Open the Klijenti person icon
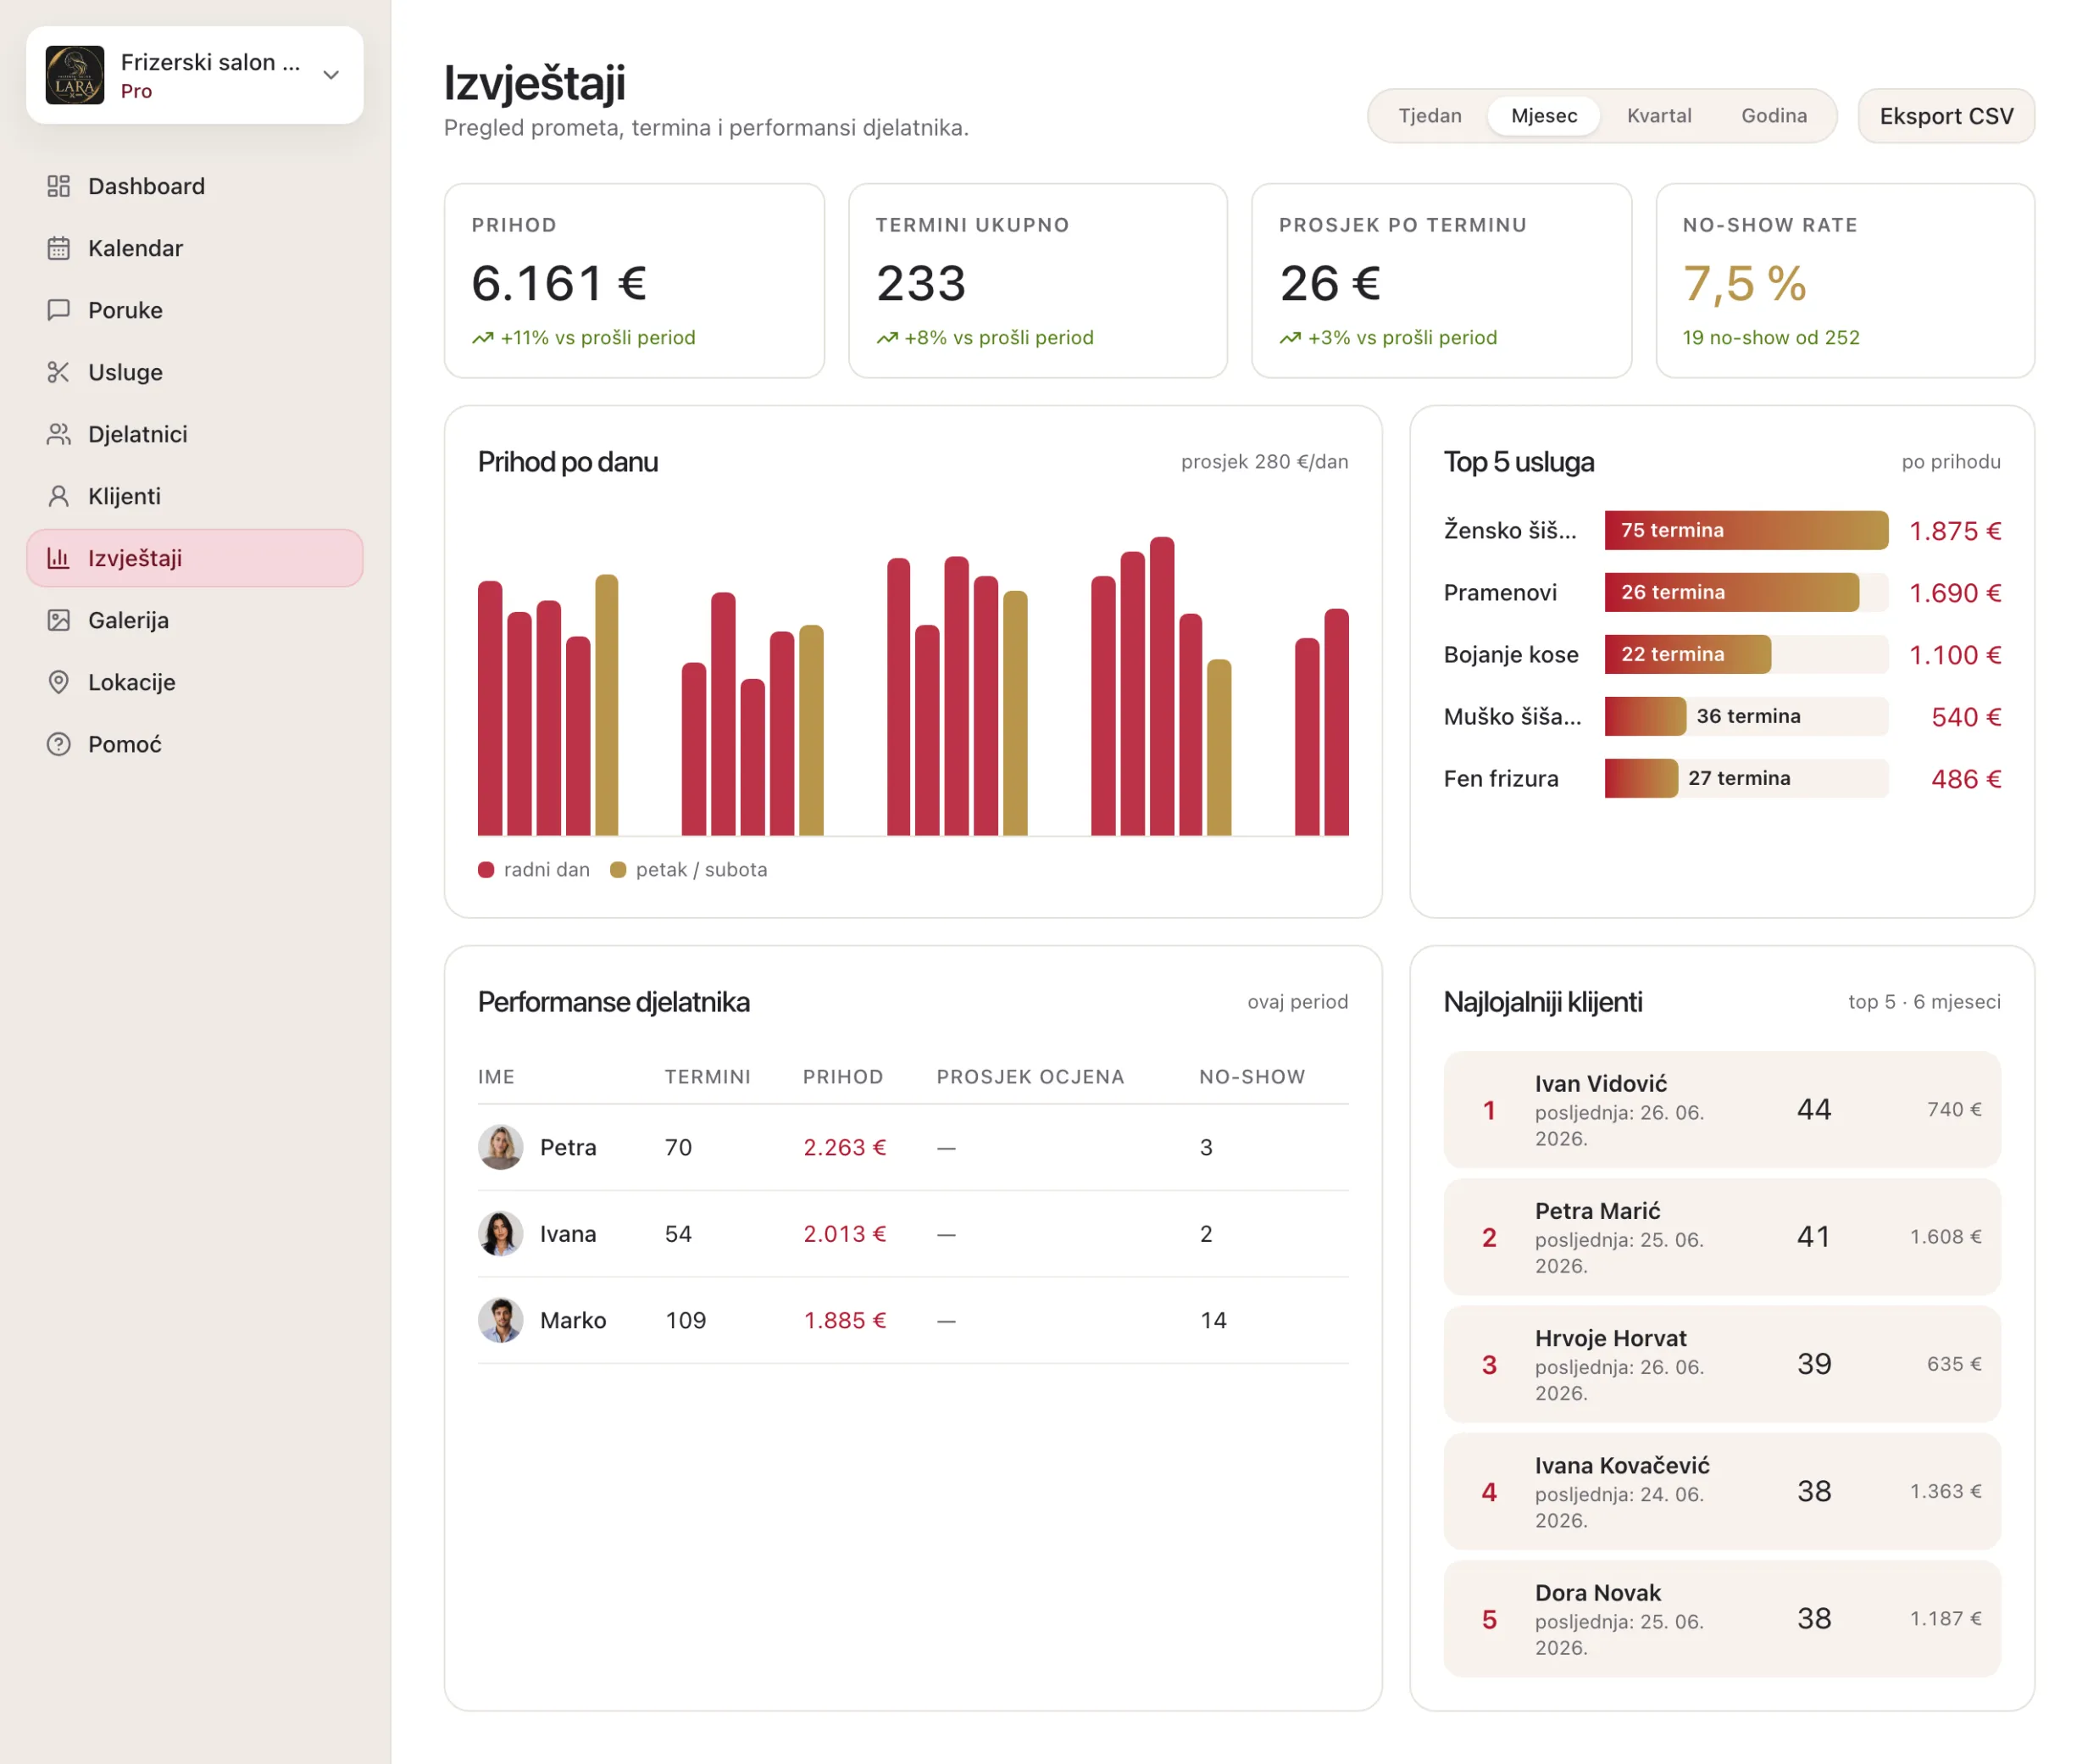The image size is (2088, 1764). click(59, 496)
